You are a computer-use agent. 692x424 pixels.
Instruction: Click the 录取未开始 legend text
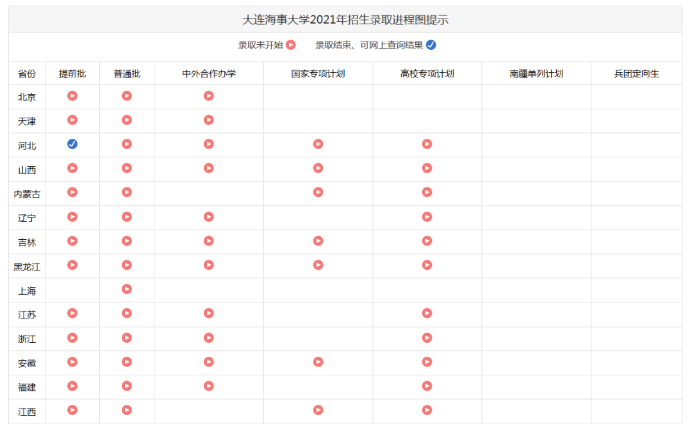click(x=261, y=45)
